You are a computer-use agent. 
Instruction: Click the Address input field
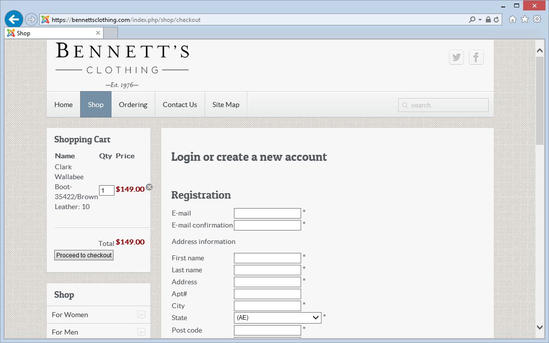(x=267, y=282)
